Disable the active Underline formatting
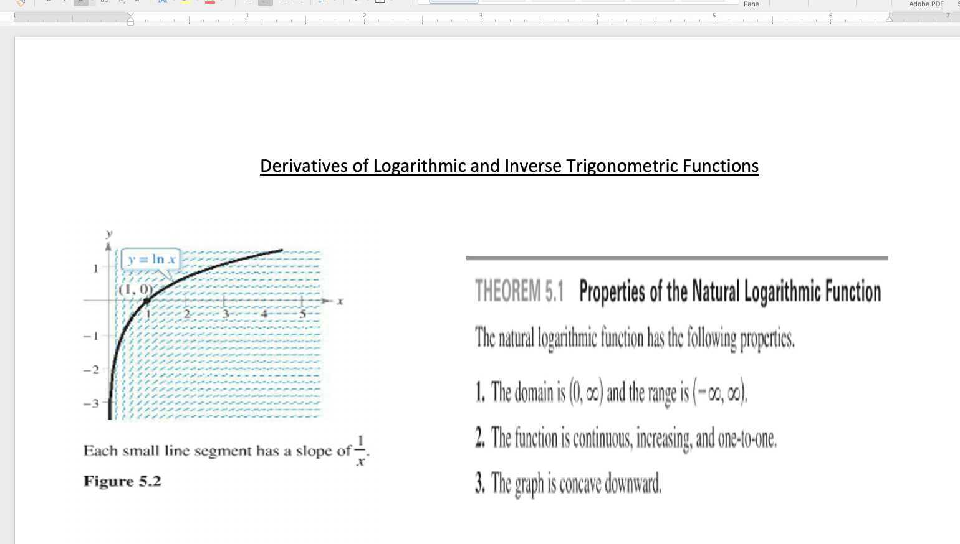This screenshot has height=544, width=960. coord(80,2)
